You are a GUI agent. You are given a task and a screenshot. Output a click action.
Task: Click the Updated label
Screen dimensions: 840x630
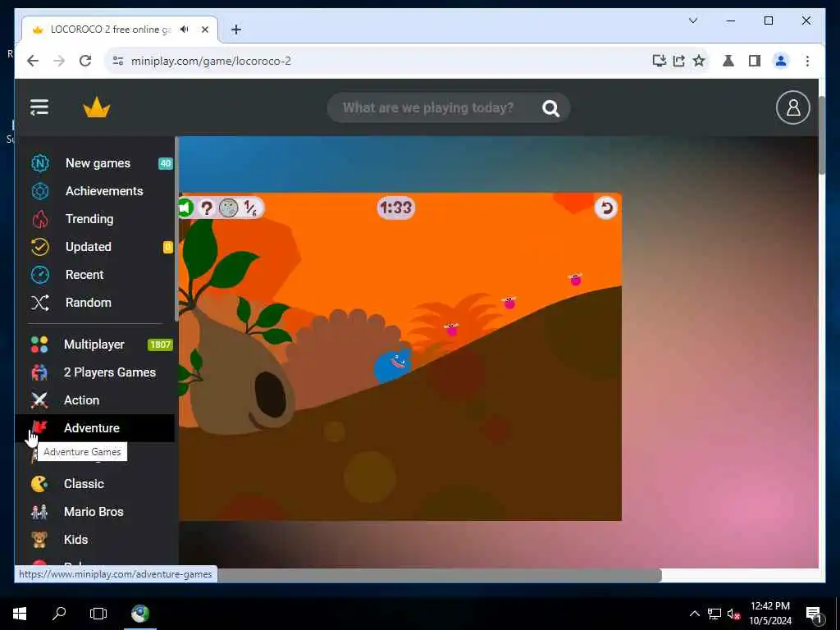89,246
